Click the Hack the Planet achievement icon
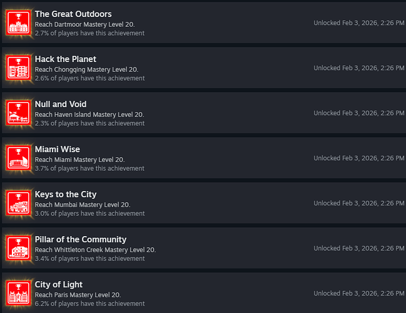 (x=18, y=68)
